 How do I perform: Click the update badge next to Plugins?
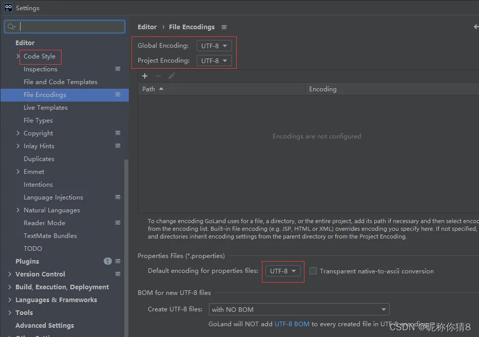tap(107, 261)
